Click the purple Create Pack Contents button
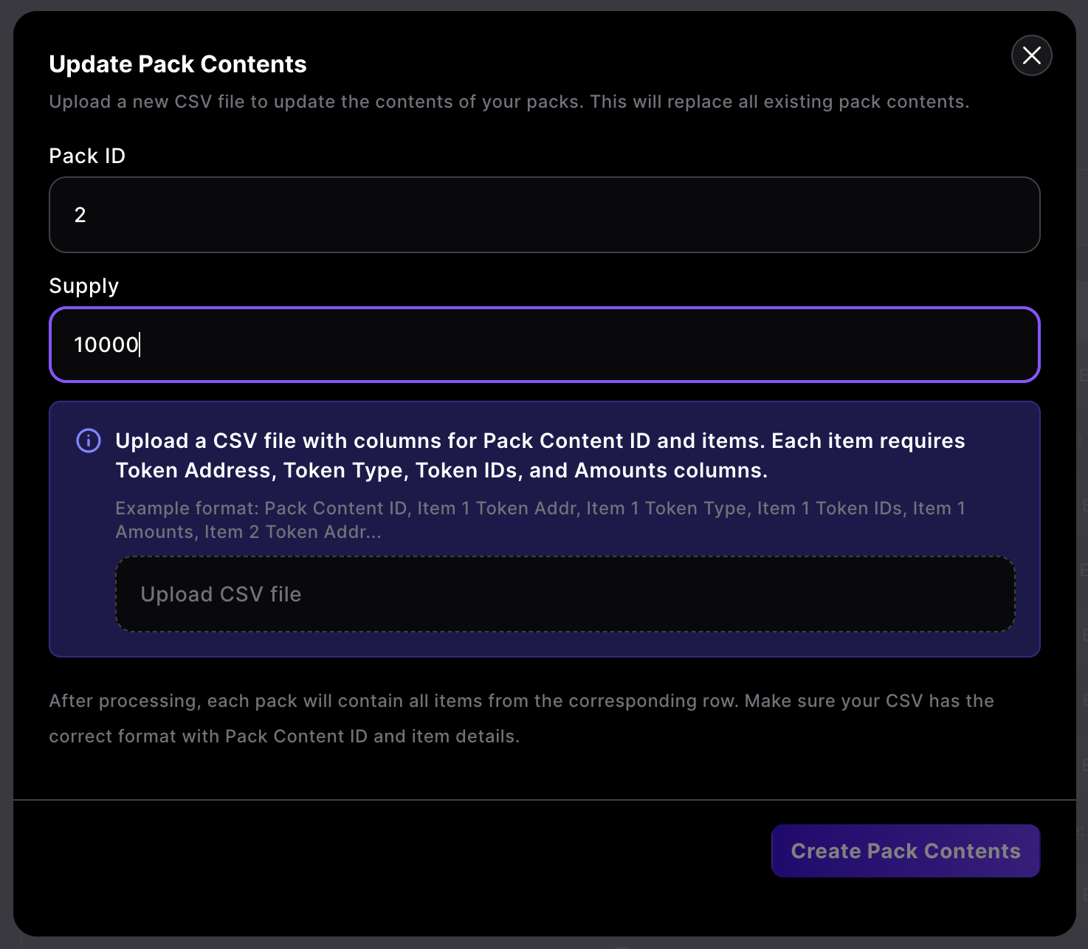Viewport: 1088px width, 949px height. pyautogui.click(x=905, y=851)
